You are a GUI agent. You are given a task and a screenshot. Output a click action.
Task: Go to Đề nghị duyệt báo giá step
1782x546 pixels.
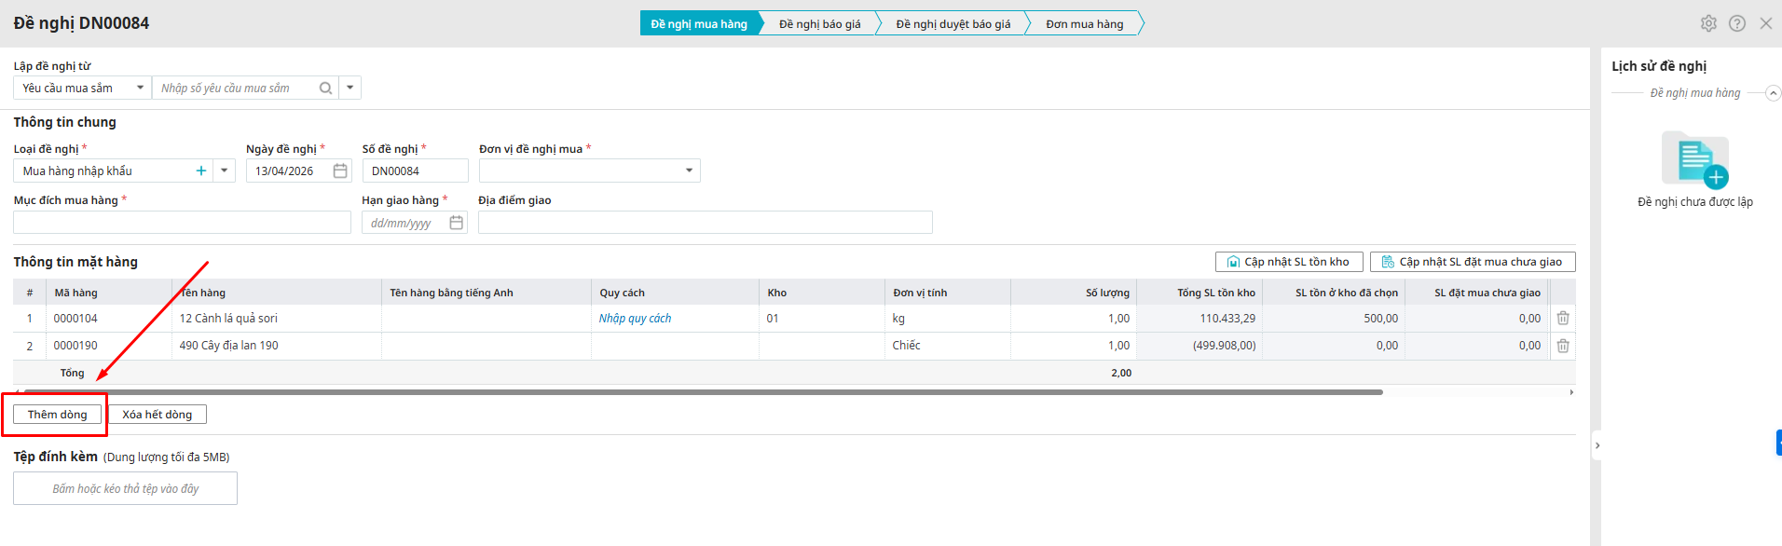[x=953, y=23]
